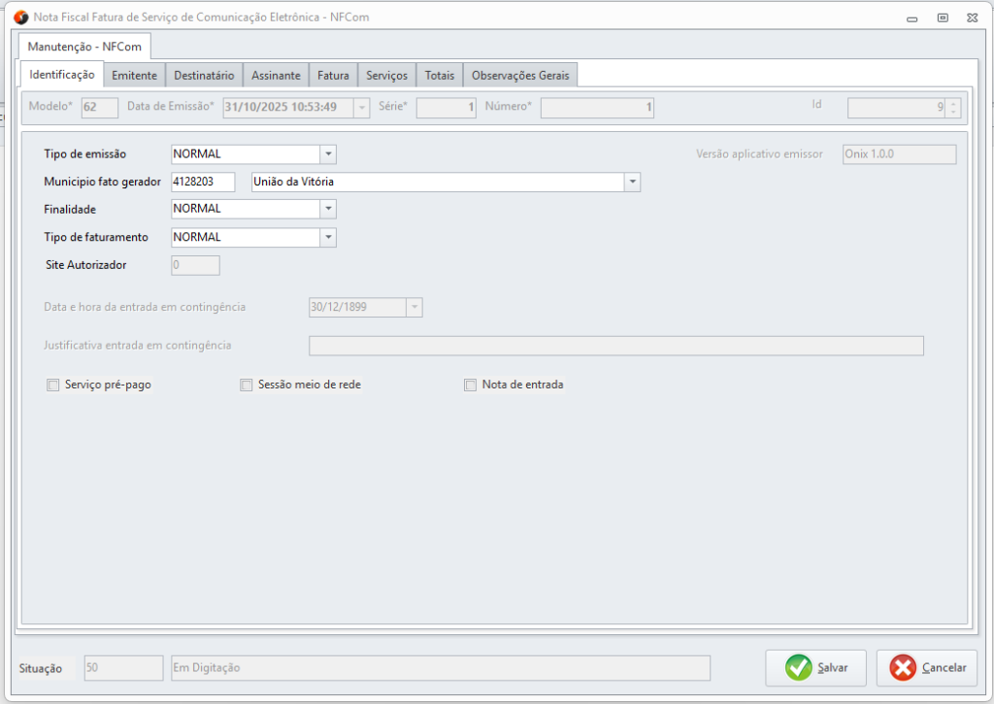Viewport: 994px width, 704px height.
Task: Switch to the Assinante tab
Action: click(276, 76)
